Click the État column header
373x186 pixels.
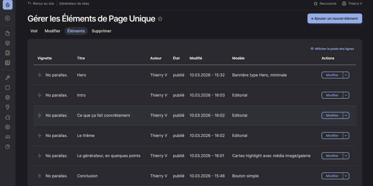[176, 58]
